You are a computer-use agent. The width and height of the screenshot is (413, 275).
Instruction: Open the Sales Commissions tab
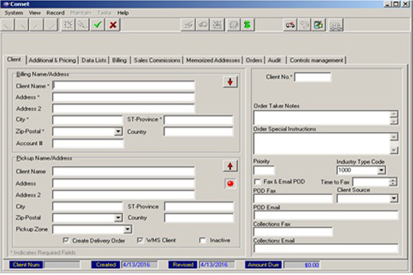[157, 60]
